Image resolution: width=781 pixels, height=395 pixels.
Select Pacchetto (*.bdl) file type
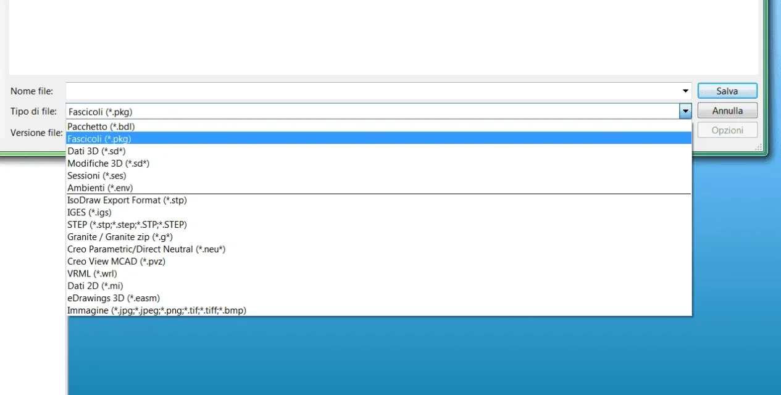[101, 126]
